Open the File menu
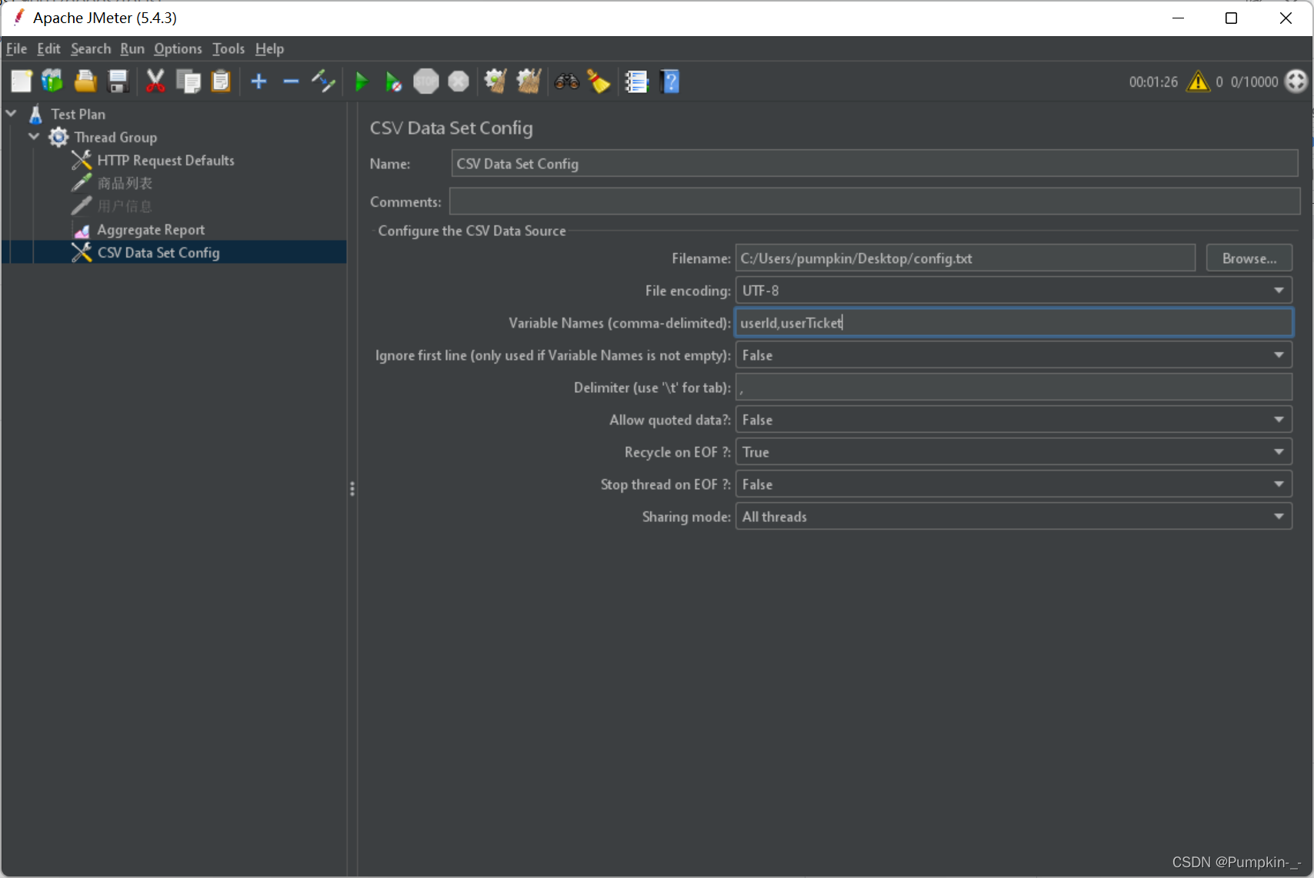The image size is (1314, 878). tap(16, 48)
